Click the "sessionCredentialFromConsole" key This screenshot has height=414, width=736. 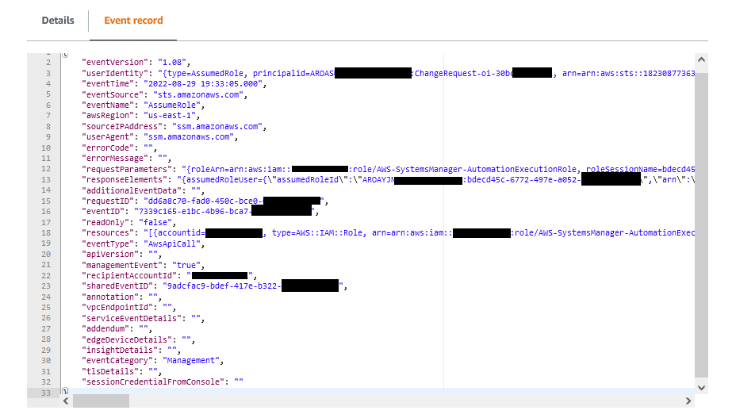153,381
